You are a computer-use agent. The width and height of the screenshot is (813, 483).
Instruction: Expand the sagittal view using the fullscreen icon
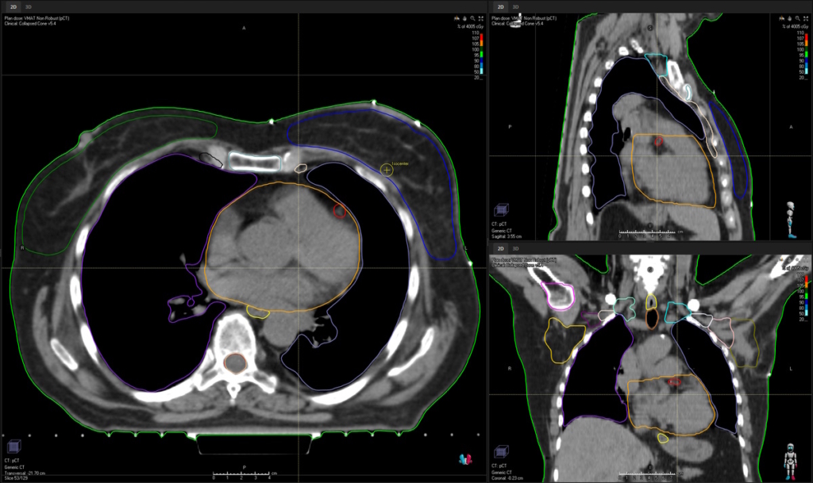(807, 17)
